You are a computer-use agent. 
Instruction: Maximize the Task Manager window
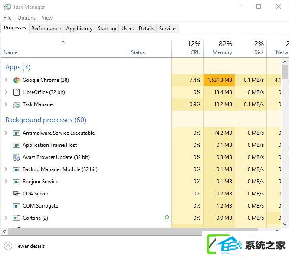pyautogui.click(x=259, y=7)
